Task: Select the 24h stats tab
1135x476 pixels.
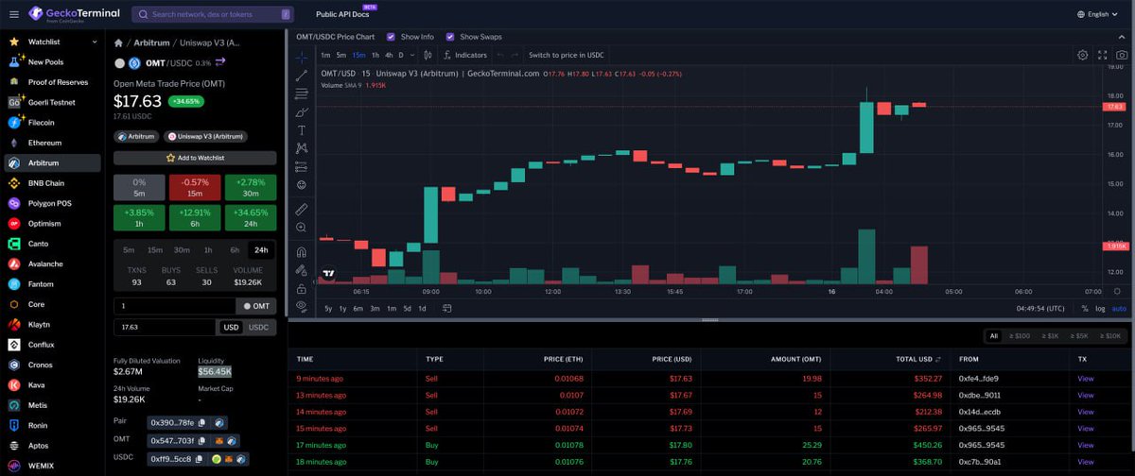Action: click(x=260, y=250)
